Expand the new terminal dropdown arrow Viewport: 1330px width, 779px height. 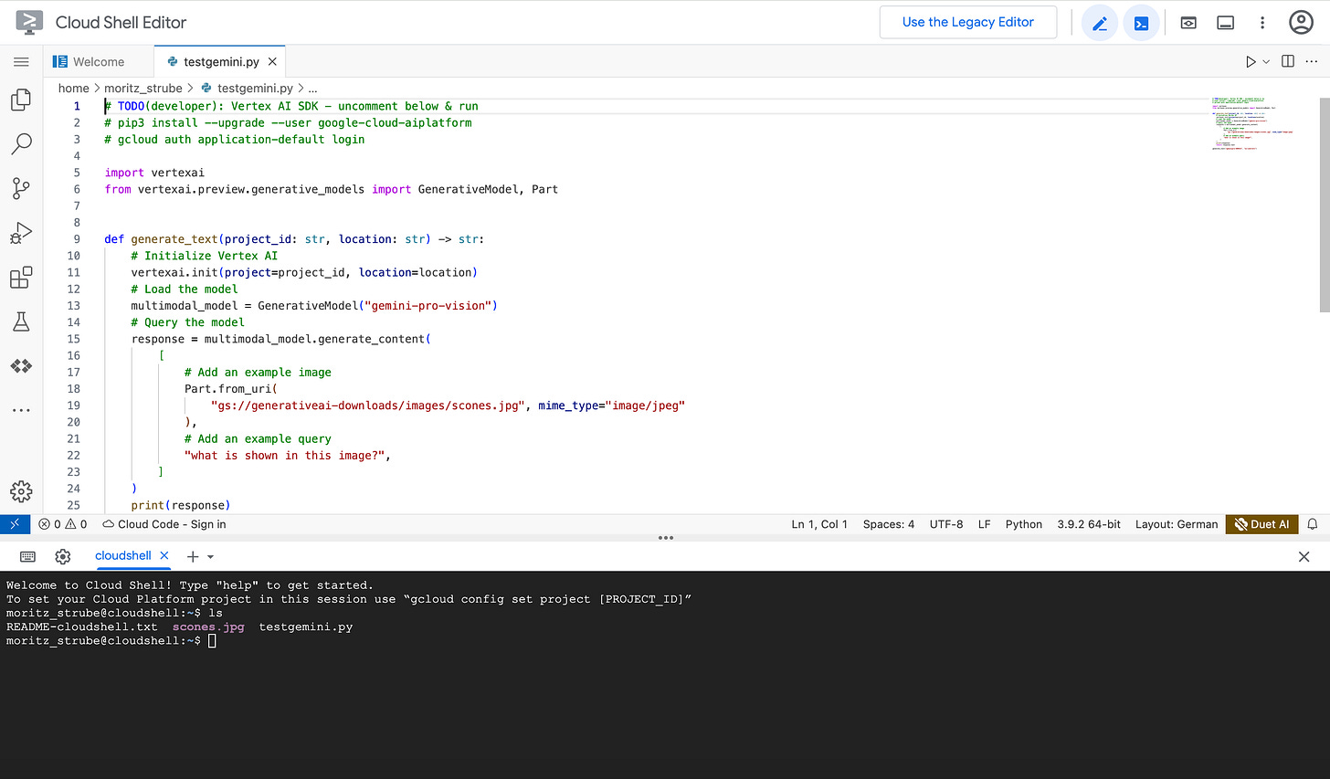pyautogui.click(x=211, y=556)
